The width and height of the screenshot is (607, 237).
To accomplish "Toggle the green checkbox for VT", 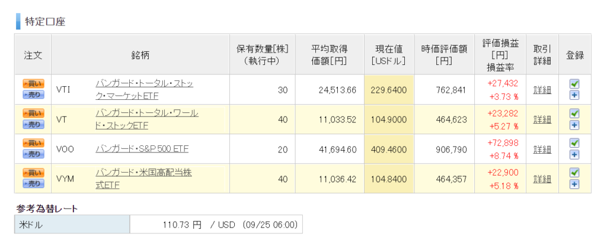I will pyautogui.click(x=575, y=113).
